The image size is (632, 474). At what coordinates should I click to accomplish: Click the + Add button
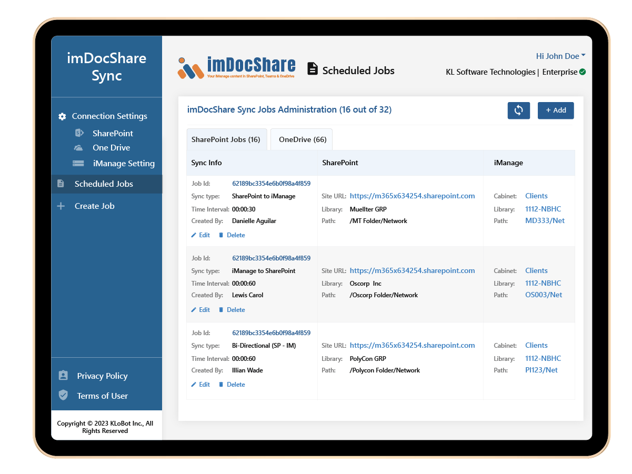(x=556, y=110)
